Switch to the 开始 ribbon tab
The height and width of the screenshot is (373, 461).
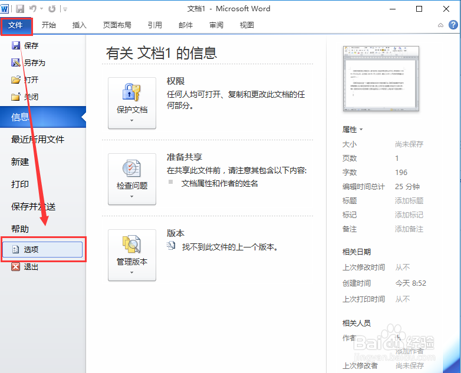pos(48,25)
